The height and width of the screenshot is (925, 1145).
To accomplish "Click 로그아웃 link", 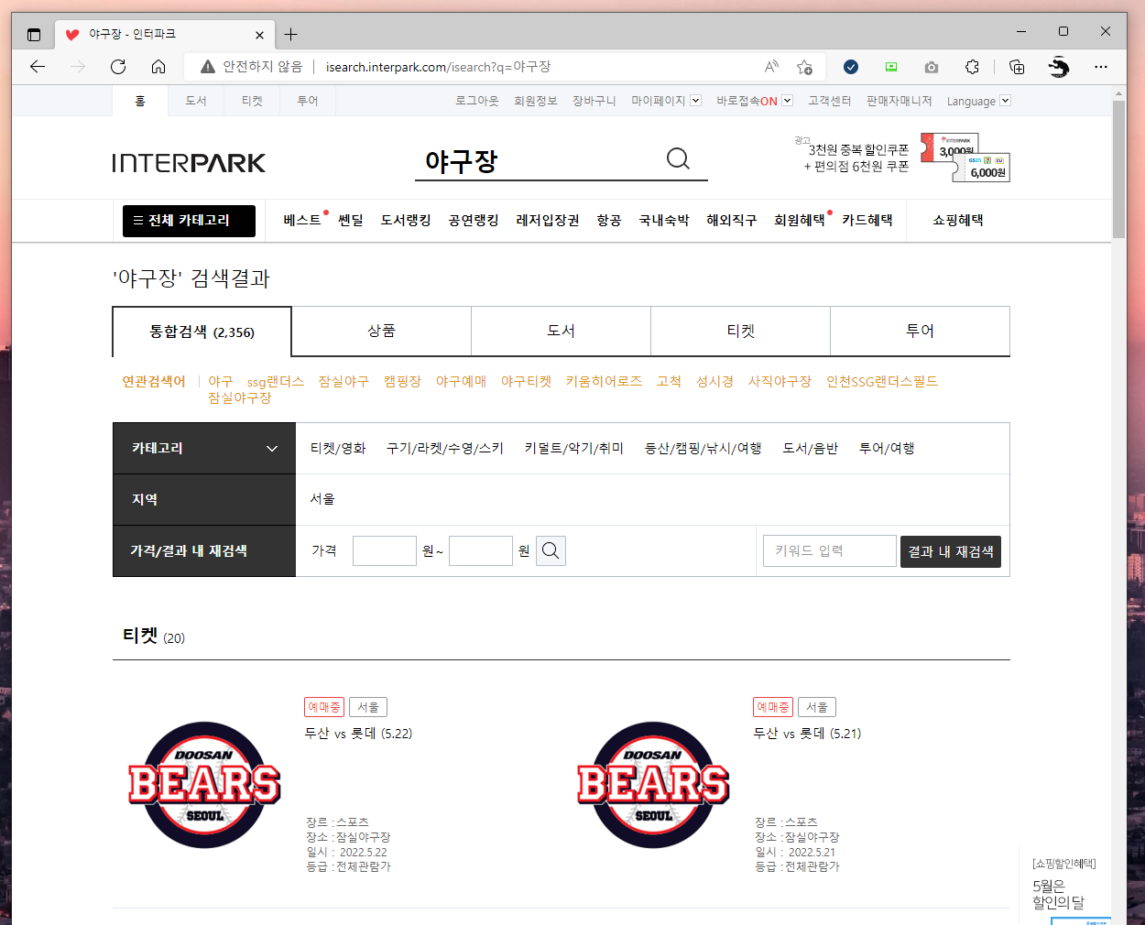I will click(477, 101).
